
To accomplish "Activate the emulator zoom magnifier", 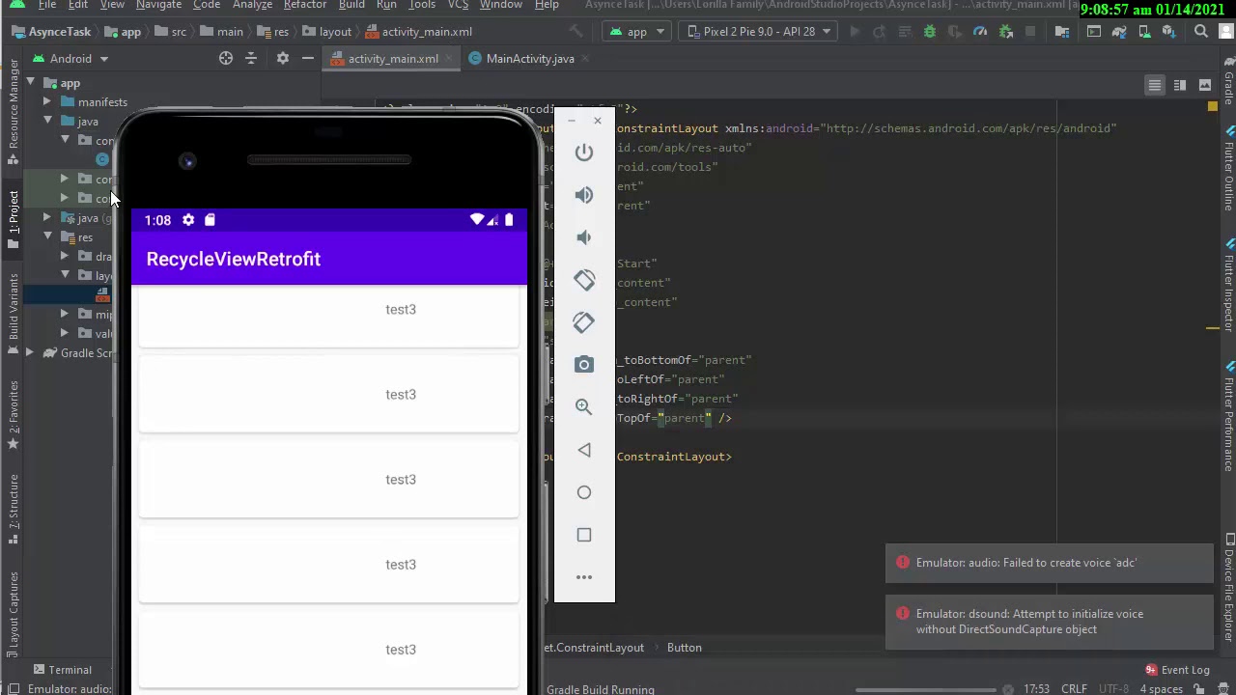I will 584,407.
